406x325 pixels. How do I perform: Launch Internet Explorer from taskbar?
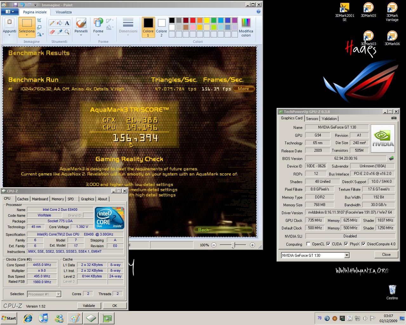(x=28, y=318)
